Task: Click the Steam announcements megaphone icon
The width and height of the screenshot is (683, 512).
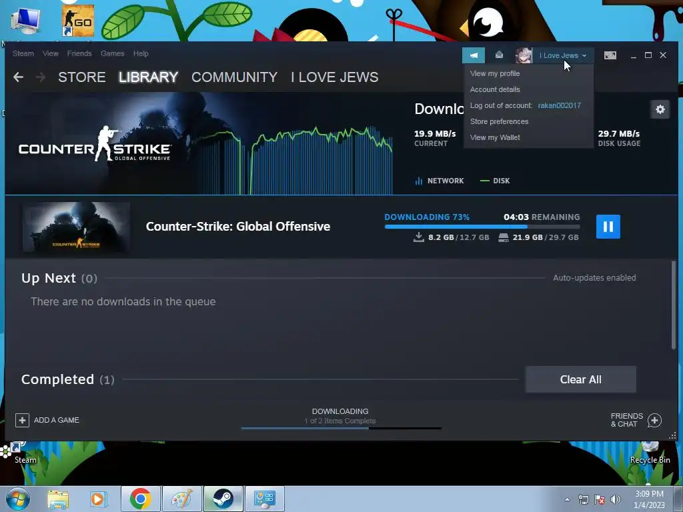Action: [x=474, y=55]
